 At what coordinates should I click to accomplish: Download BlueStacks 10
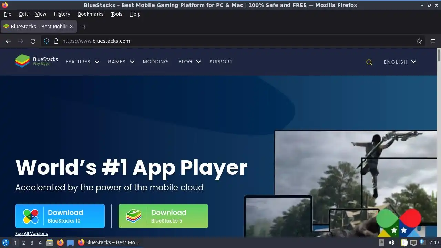[x=60, y=216]
